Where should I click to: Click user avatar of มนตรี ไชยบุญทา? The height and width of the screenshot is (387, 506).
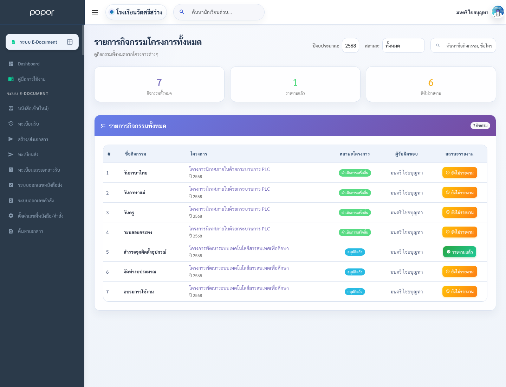[498, 12]
